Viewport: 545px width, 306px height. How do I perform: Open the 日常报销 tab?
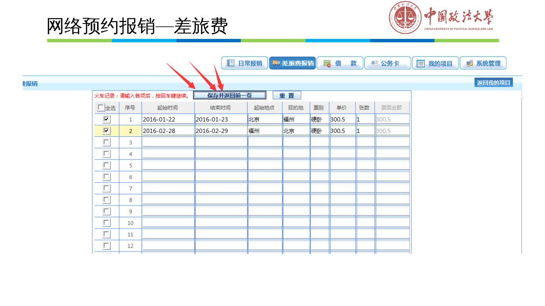click(244, 63)
